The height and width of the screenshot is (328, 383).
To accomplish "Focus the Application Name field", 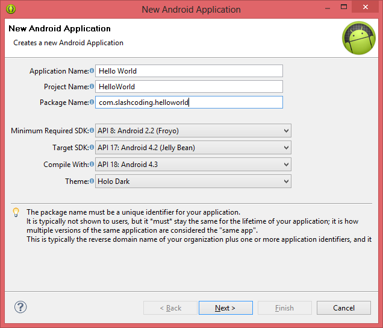I will [x=189, y=71].
